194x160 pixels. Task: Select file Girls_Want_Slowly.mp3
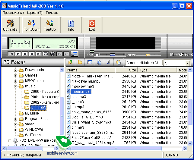pyautogui.click(x=91, y=122)
